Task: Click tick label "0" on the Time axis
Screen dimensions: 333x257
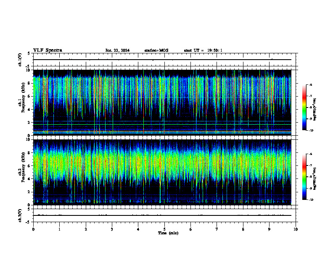Action: [33, 229]
